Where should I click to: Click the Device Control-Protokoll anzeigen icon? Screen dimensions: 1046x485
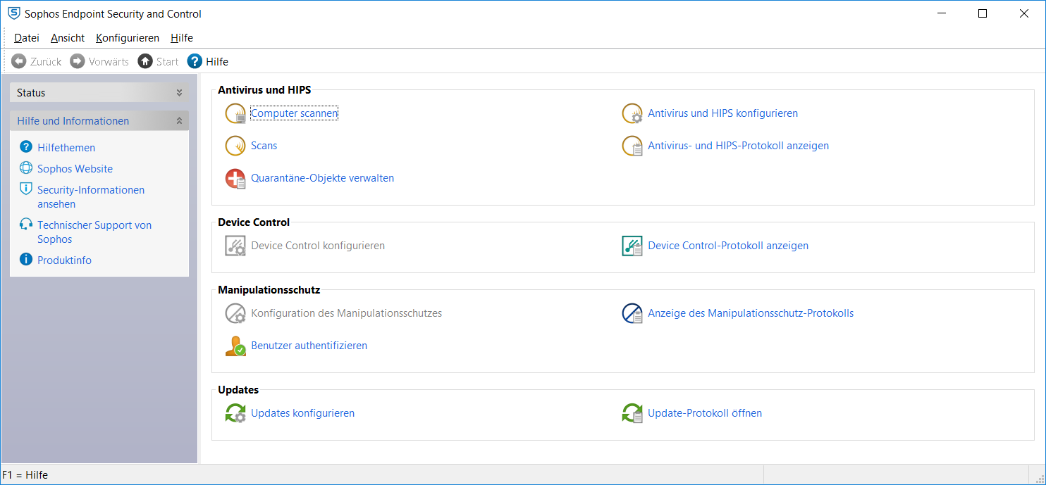632,246
